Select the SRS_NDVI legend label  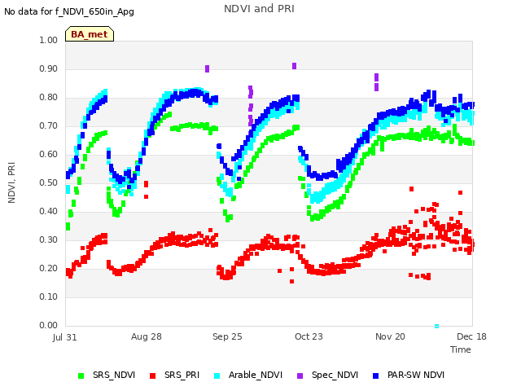pyautogui.click(x=114, y=375)
